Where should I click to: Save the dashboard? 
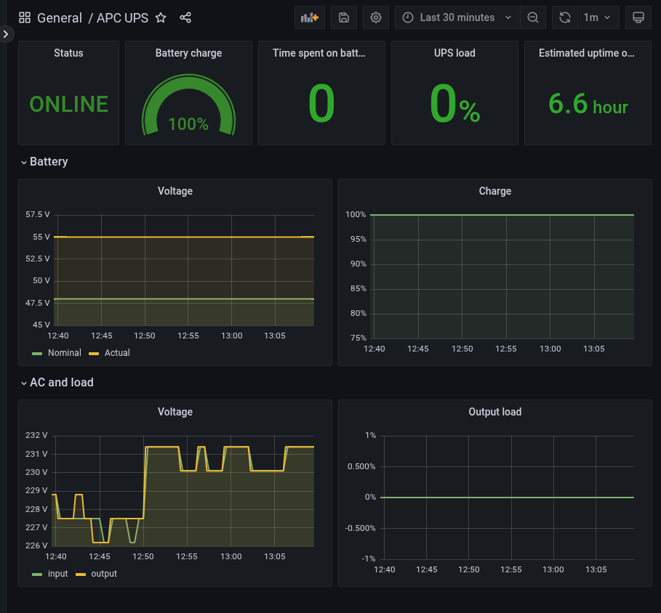pos(343,17)
